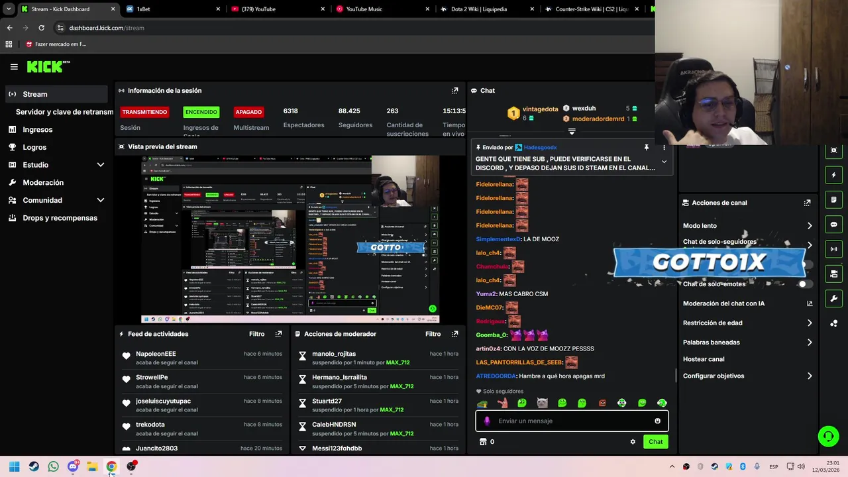Pop out the Feed de actividades panel
Image resolution: width=848 pixels, height=477 pixels.
coord(278,334)
